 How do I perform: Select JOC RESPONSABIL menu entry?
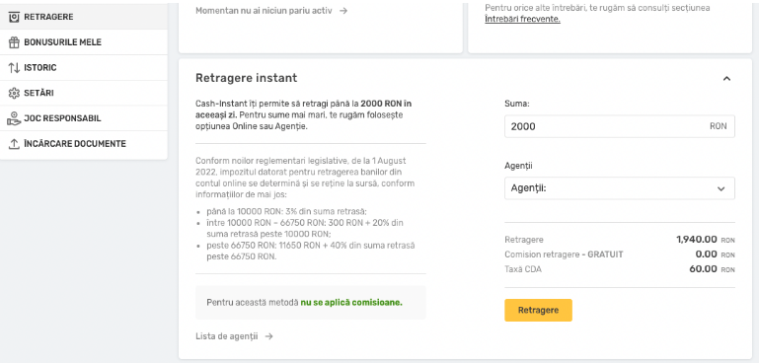pyautogui.click(x=84, y=118)
